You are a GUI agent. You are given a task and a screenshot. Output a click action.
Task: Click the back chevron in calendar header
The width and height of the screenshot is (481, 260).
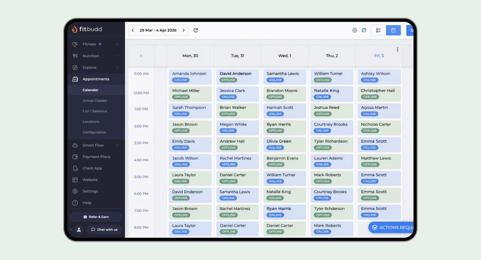[x=141, y=56]
